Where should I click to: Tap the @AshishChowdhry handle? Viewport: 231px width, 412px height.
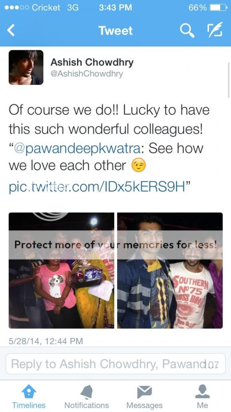tap(87, 74)
